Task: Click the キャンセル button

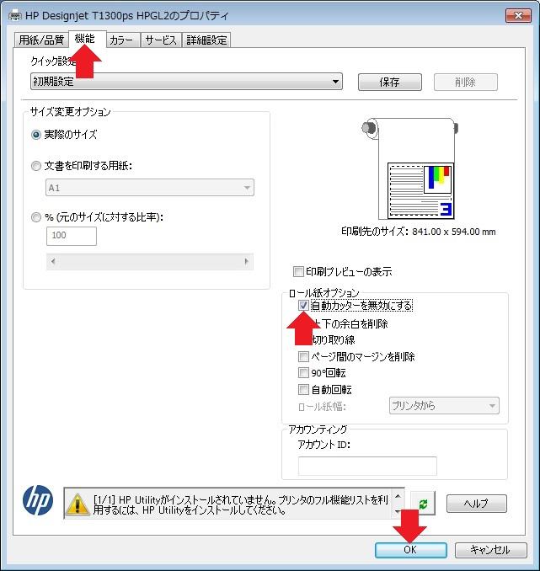Action: point(491,550)
